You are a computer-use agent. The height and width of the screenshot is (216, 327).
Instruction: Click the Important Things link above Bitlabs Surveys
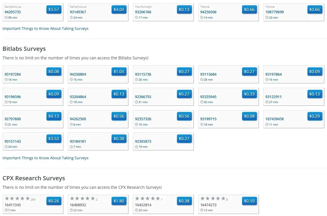pyautogui.click(x=45, y=29)
